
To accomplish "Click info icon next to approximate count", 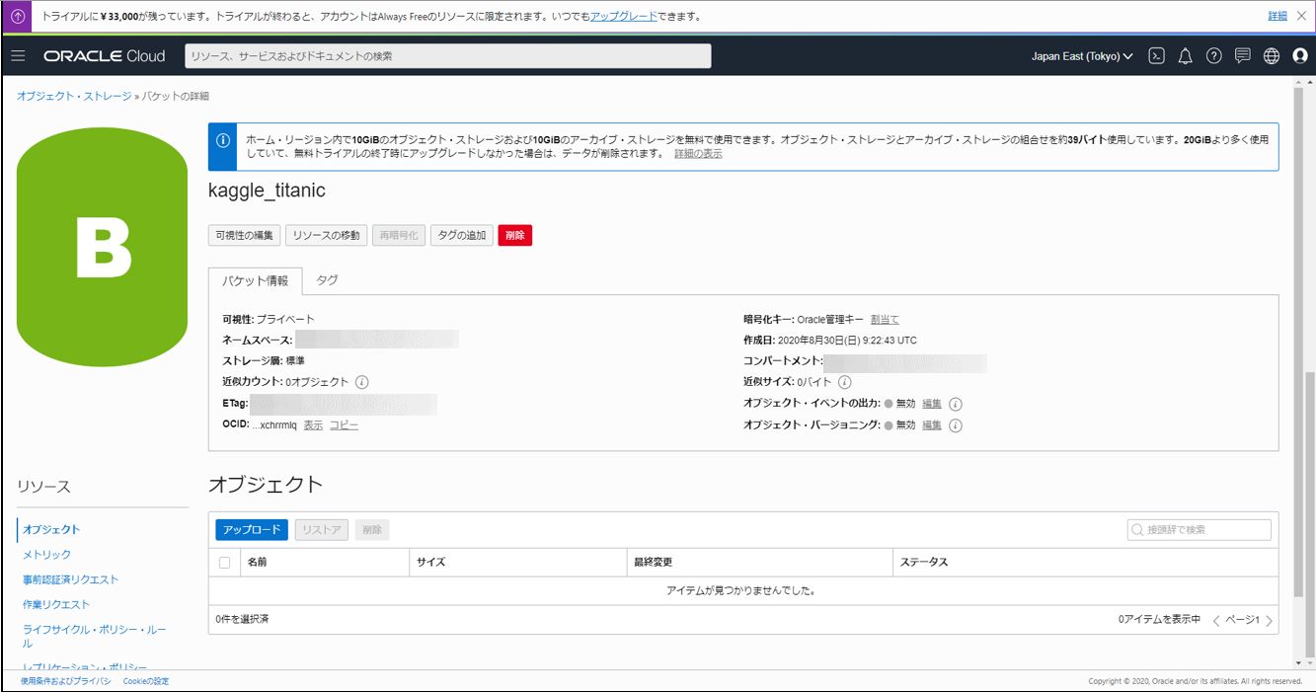I will [361, 382].
